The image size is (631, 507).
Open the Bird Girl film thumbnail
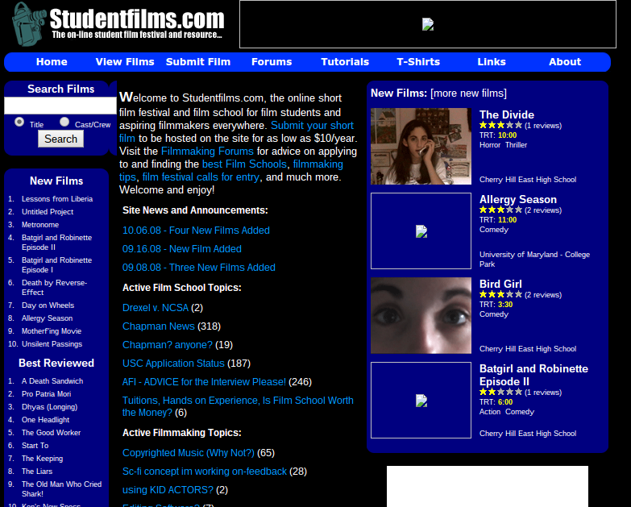pyautogui.click(x=421, y=315)
